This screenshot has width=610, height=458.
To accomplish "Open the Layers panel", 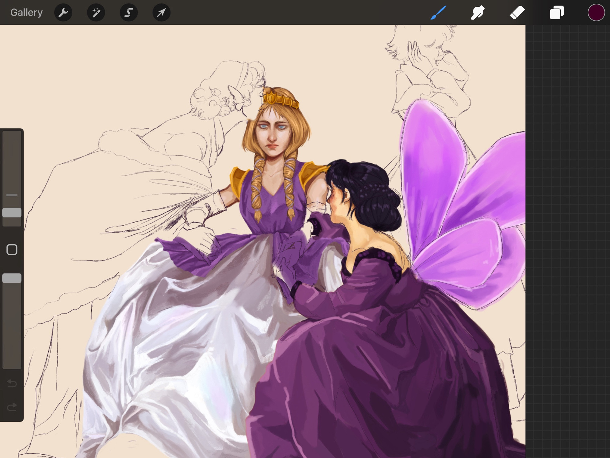I will point(557,13).
